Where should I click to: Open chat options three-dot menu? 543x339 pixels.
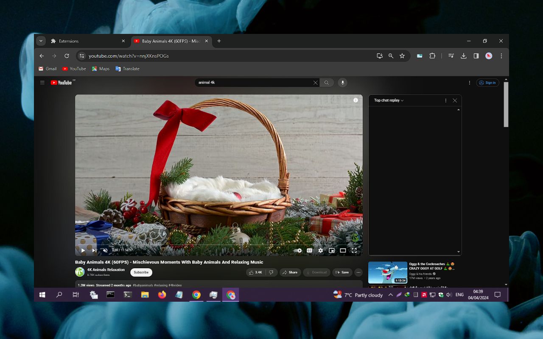click(446, 100)
